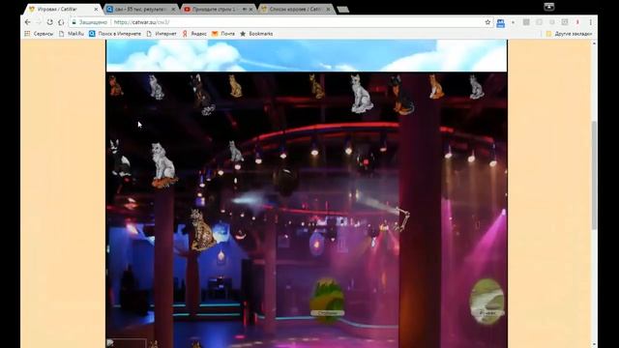Screen dimensions: 619x348
Task: Click the orange-and-white cat in the top row
Action: click(436, 86)
